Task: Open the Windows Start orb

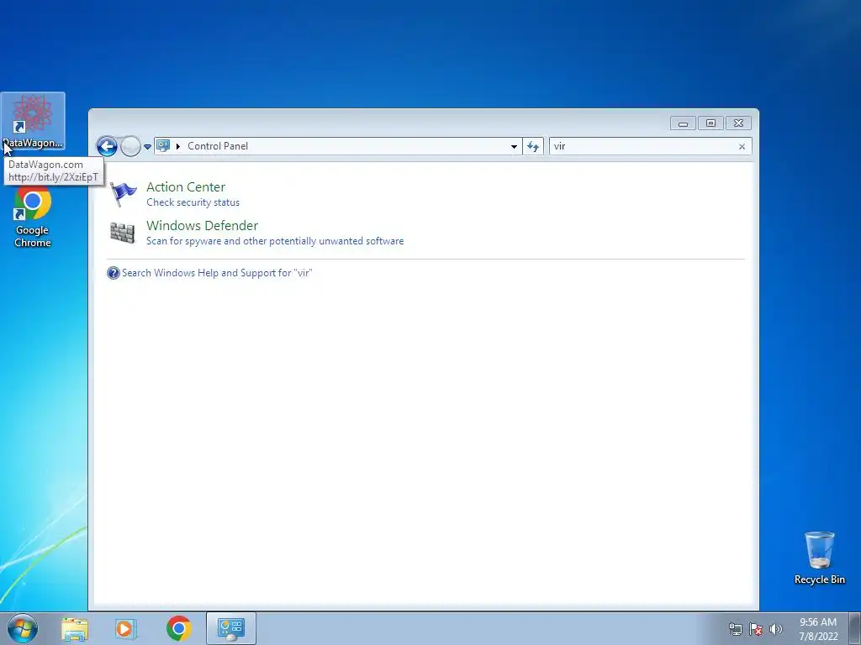Action: [x=23, y=628]
